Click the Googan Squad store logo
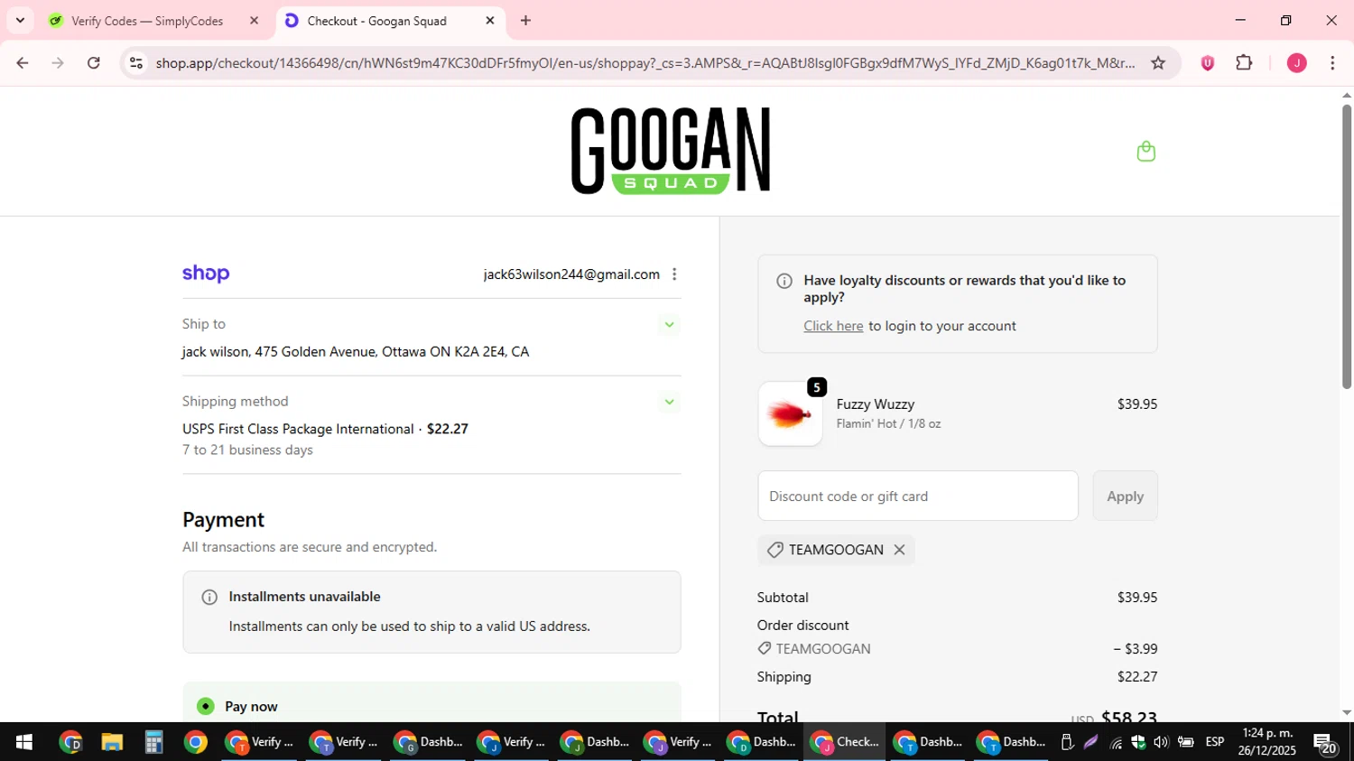1354x761 pixels. (670, 151)
